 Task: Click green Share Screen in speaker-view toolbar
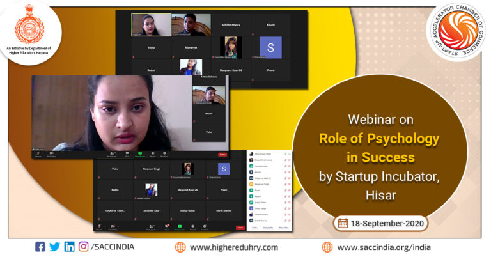point(140,154)
